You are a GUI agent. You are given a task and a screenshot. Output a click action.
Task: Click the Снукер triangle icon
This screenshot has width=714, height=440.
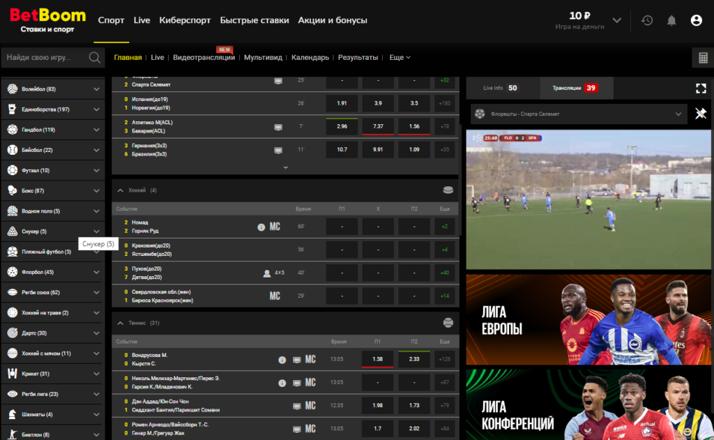coord(13,232)
